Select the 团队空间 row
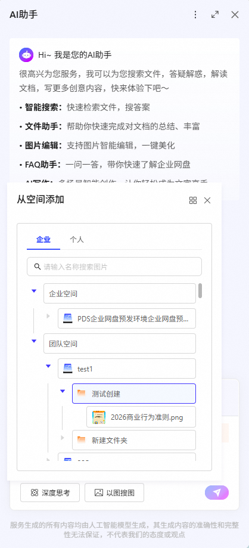The height and width of the screenshot is (548, 249). [x=120, y=343]
